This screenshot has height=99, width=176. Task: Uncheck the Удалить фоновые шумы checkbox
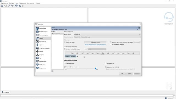click(65, 67)
